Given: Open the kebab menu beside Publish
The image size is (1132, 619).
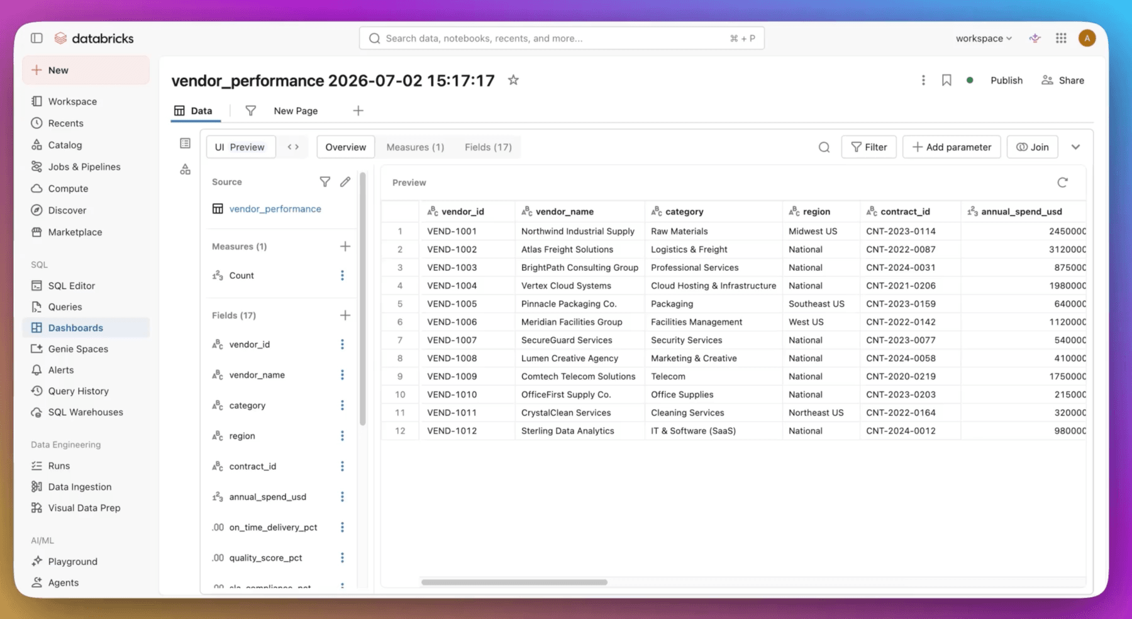Looking at the screenshot, I should 923,80.
